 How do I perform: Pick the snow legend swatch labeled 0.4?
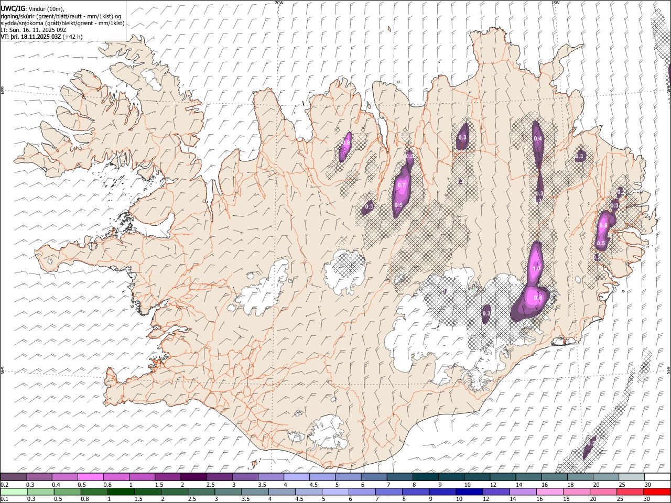(x=65, y=477)
